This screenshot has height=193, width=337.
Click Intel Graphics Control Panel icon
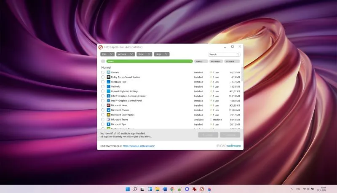(x=109, y=101)
